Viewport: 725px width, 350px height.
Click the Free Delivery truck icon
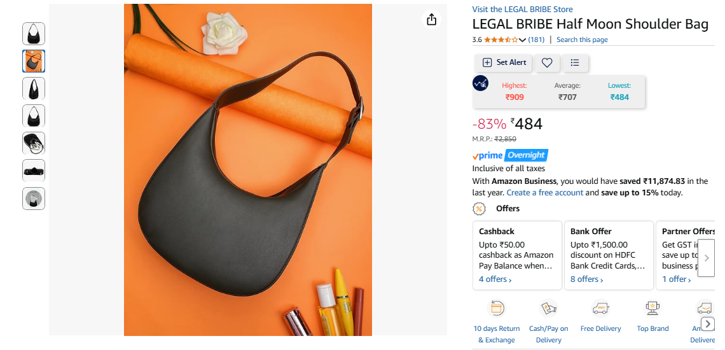pos(600,309)
